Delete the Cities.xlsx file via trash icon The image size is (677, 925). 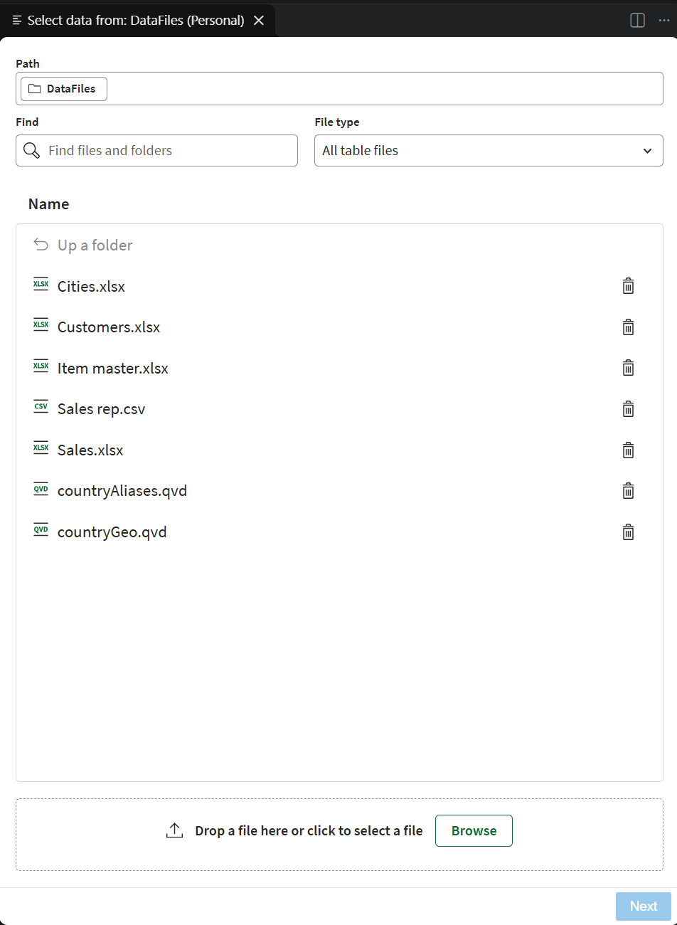[x=628, y=286]
